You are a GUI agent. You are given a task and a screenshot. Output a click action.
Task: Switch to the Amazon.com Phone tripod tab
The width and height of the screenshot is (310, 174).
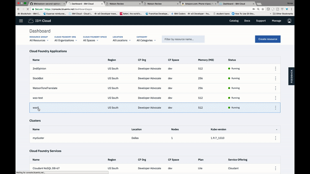coord(198,4)
